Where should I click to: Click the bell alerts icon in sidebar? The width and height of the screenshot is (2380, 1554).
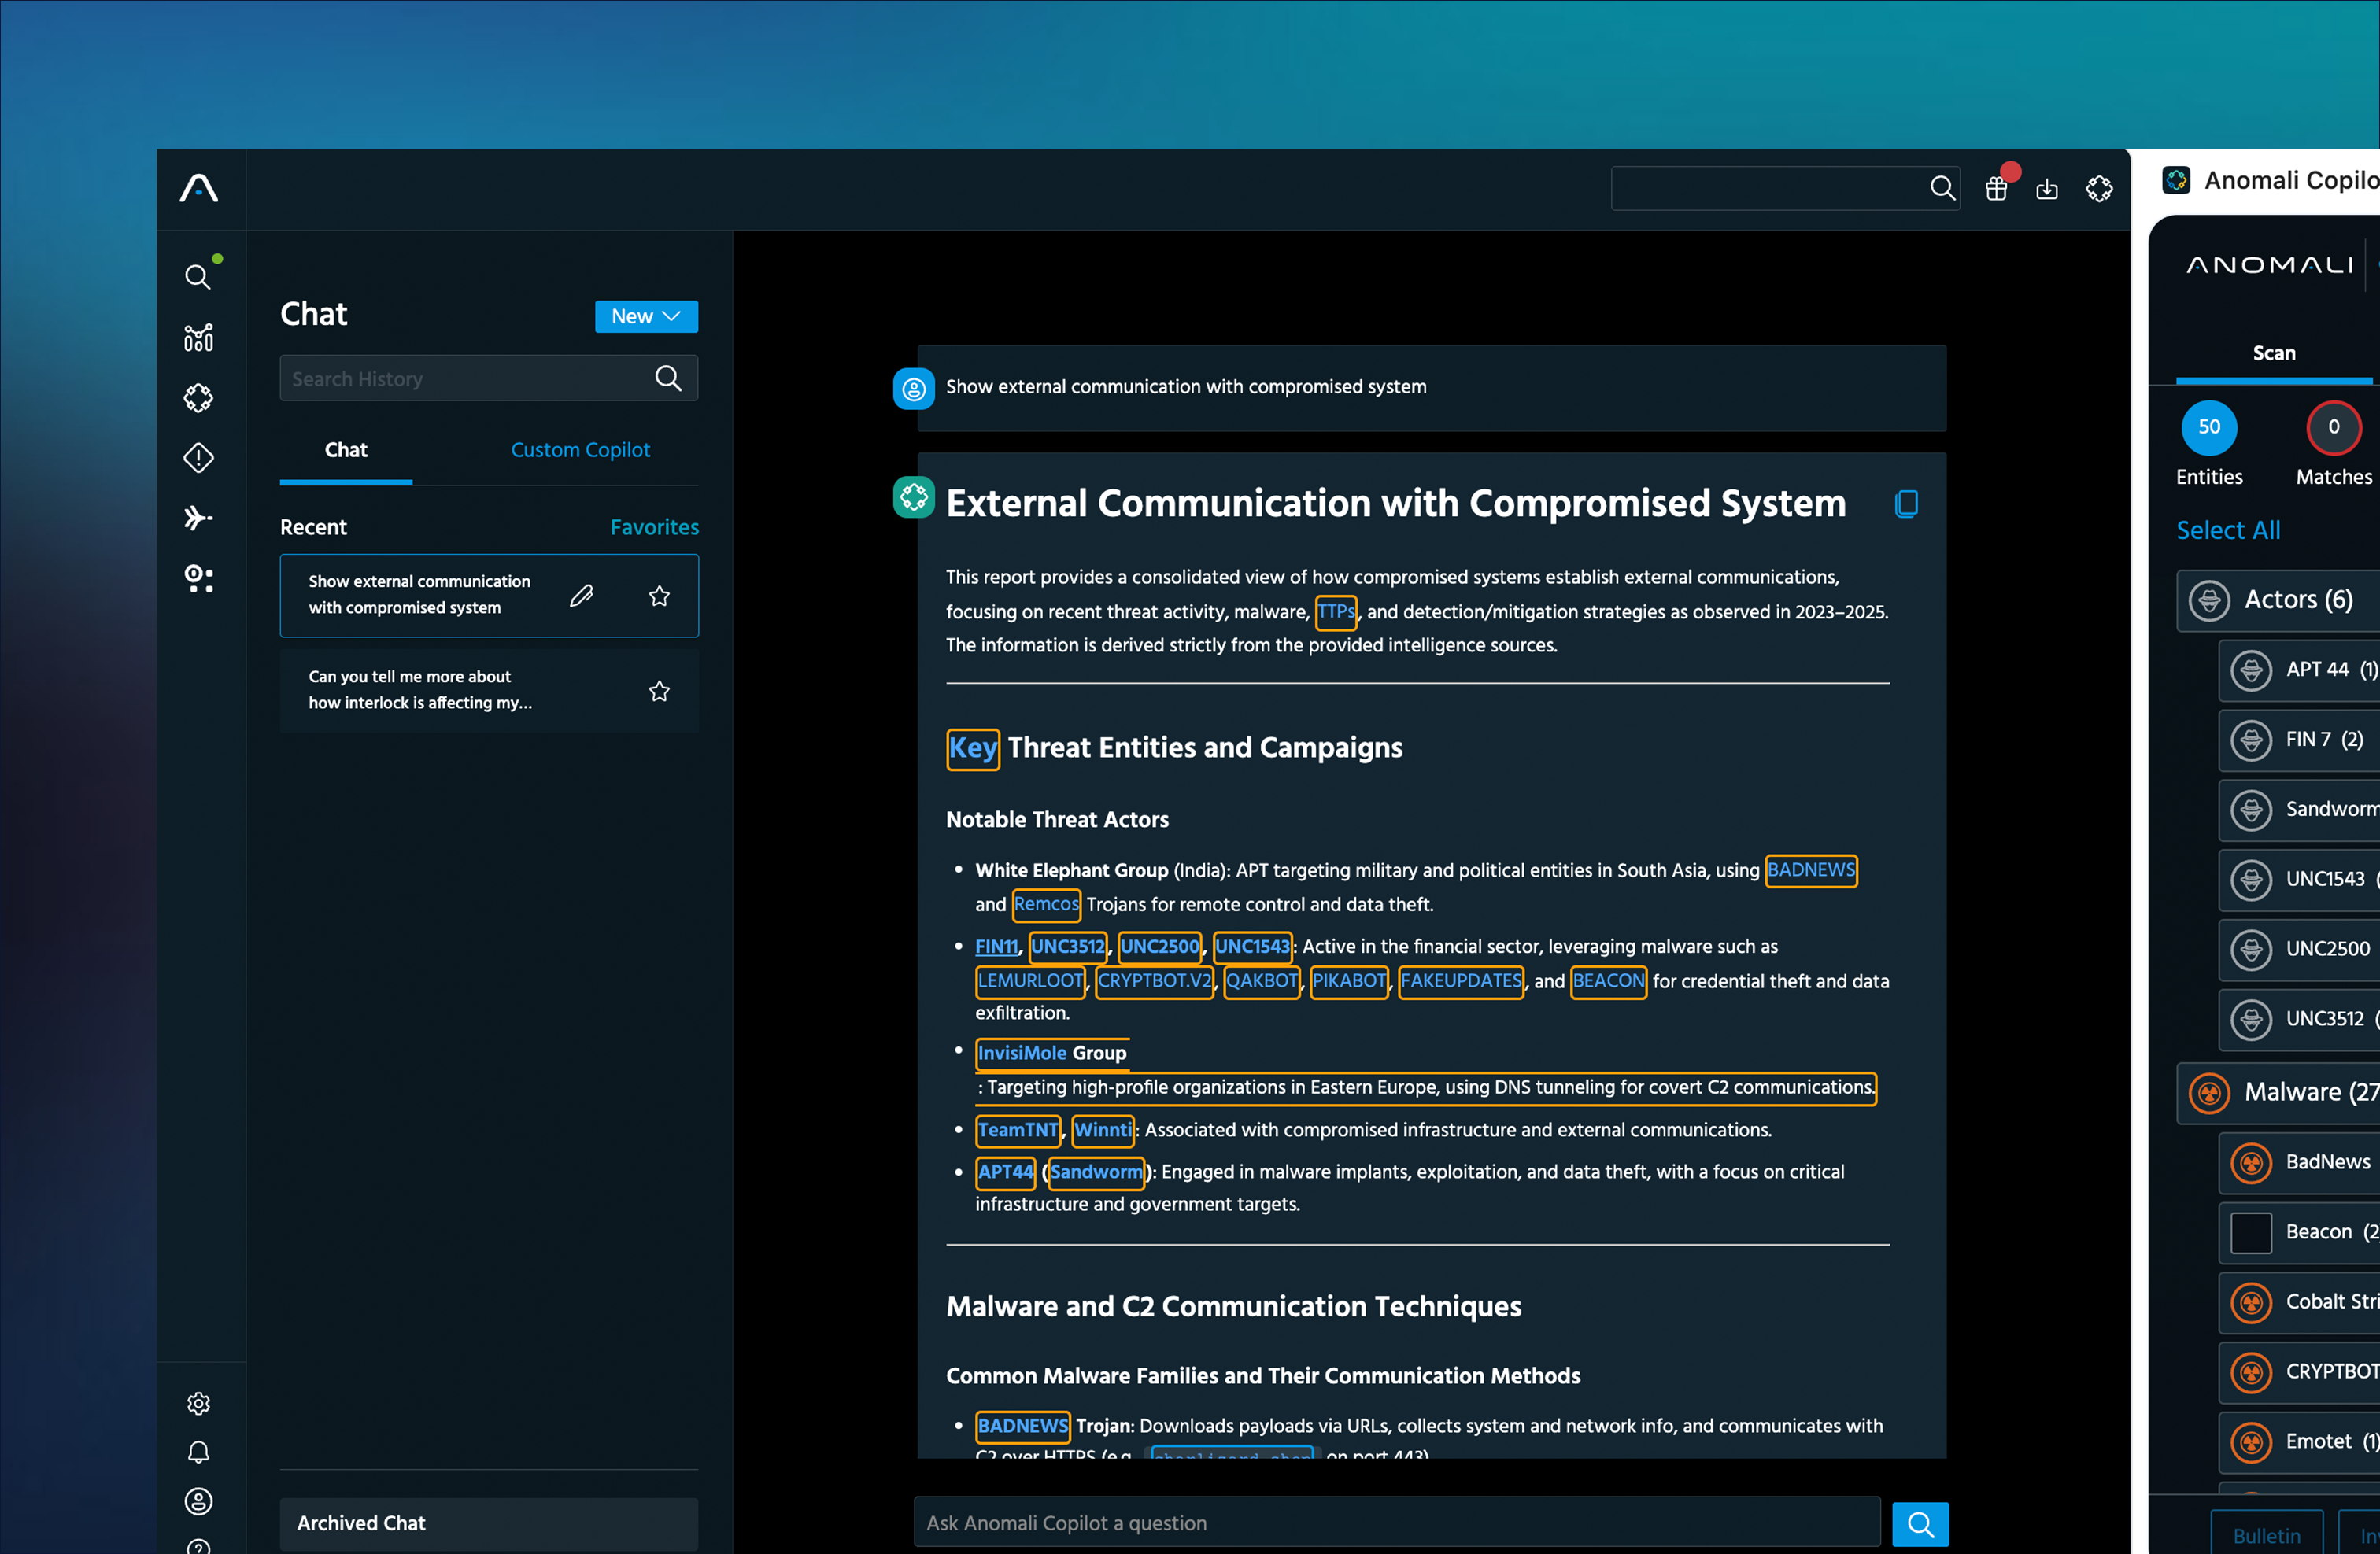[198, 1452]
